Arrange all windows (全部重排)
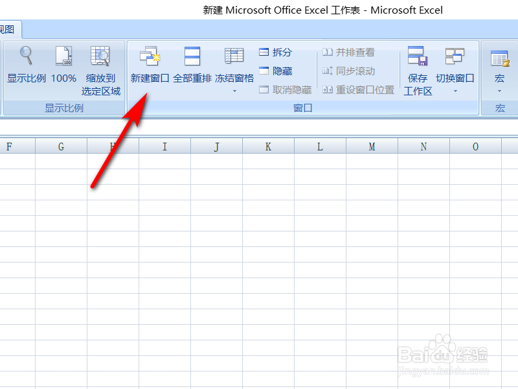The width and height of the screenshot is (518, 389). tap(192, 64)
